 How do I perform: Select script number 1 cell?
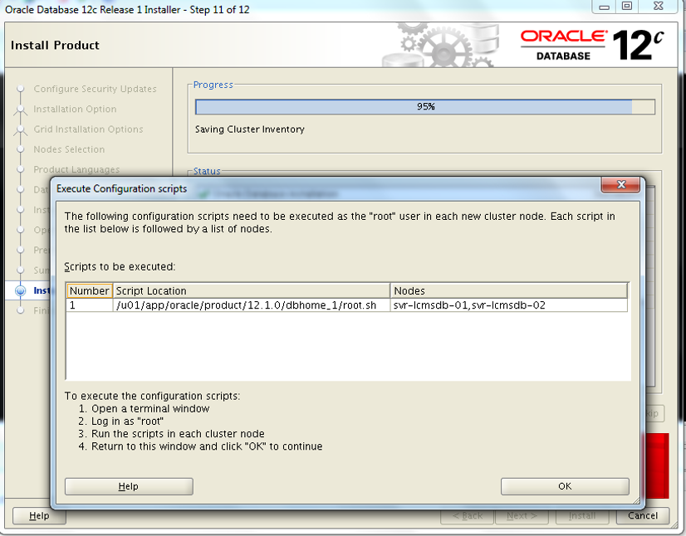(90, 305)
